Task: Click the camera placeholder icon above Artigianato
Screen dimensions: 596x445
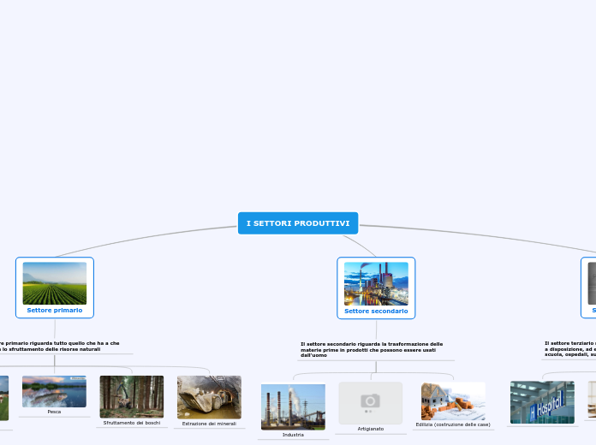Action: (x=371, y=403)
